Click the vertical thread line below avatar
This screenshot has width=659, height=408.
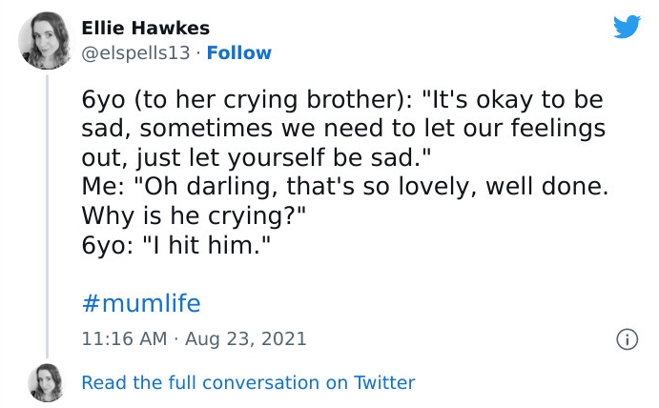pos(45,210)
